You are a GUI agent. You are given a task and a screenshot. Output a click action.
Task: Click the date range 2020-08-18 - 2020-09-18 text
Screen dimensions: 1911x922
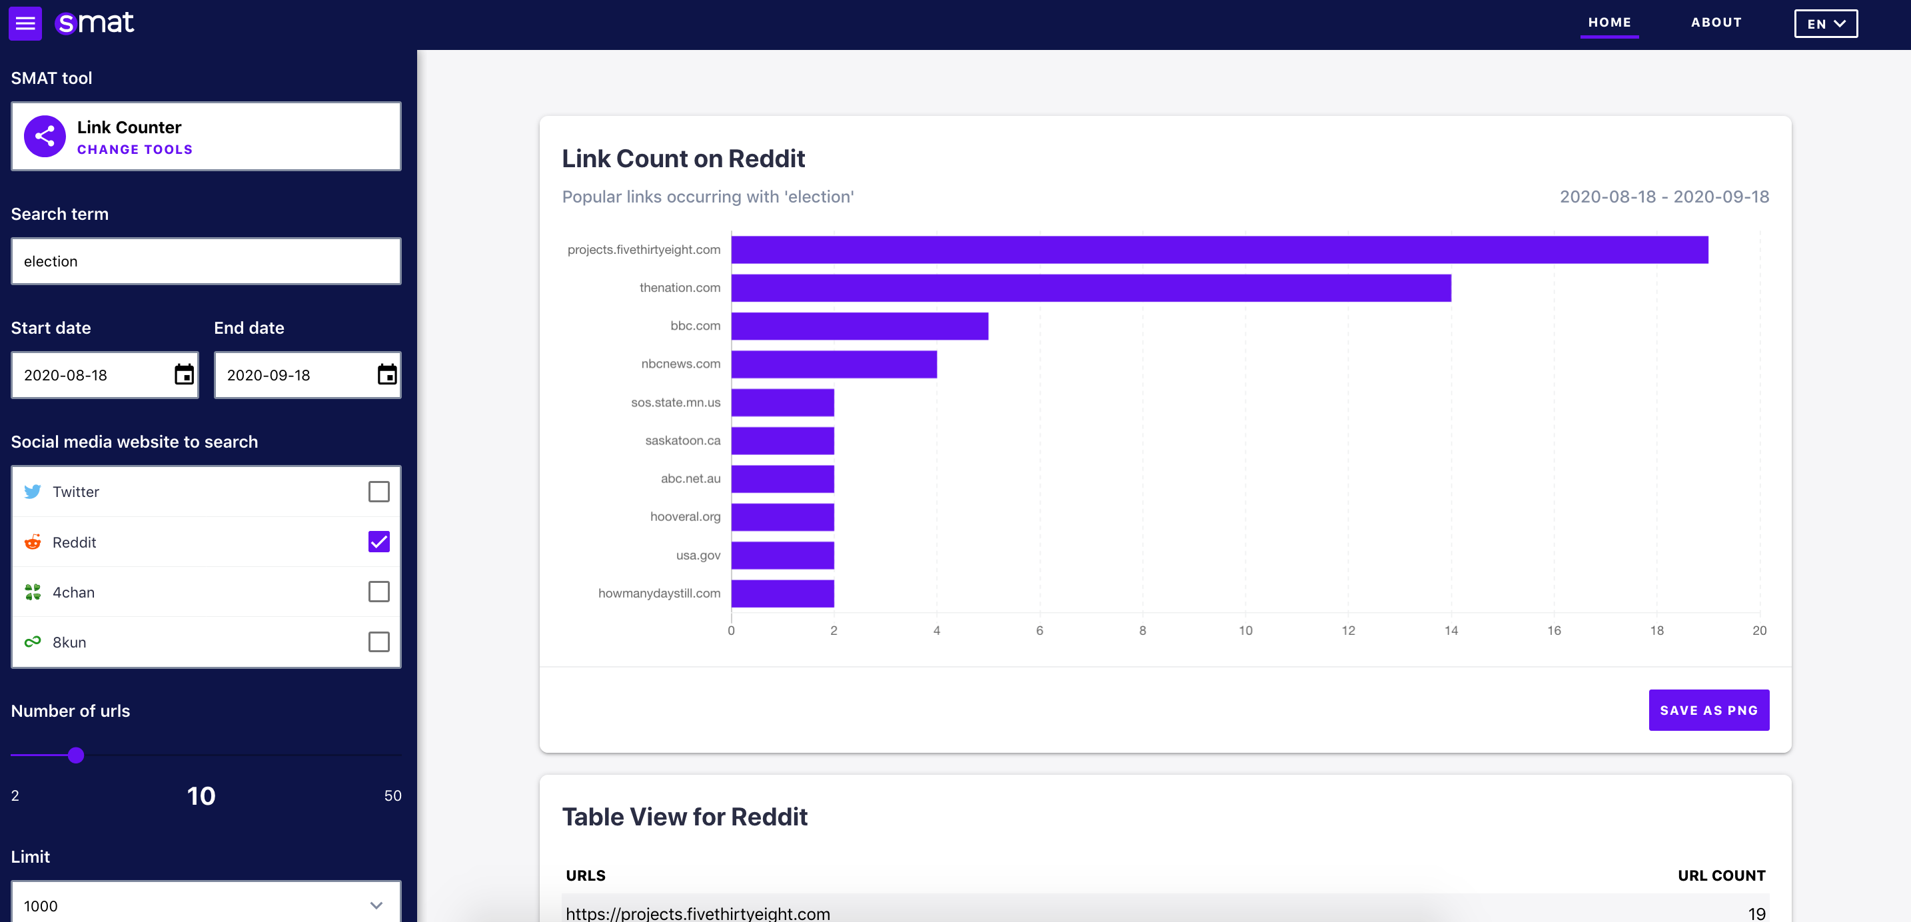[x=1664, y=197]
